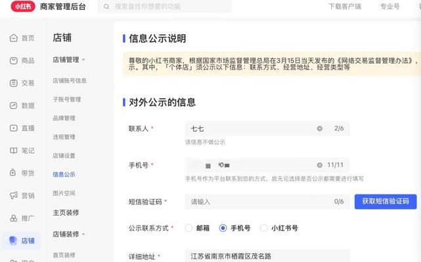Click the 公示联系方式 label
421x262 pixels.
point(148,228)
